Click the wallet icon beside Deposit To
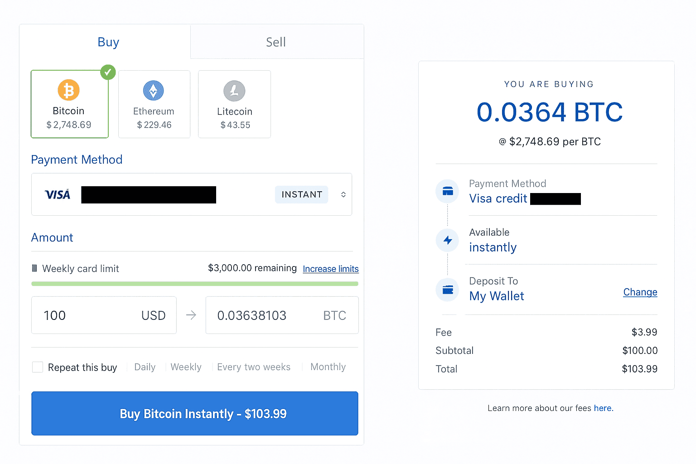 [448, 290]
